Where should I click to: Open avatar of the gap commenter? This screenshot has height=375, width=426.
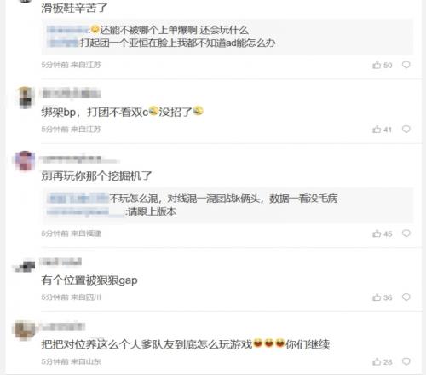26,267
